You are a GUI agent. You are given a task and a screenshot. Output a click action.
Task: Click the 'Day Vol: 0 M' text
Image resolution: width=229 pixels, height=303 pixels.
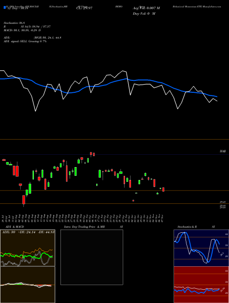pos(144,13)
